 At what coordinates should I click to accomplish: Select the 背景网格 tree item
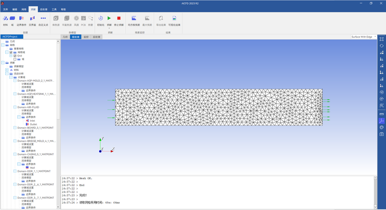[19, 48]
